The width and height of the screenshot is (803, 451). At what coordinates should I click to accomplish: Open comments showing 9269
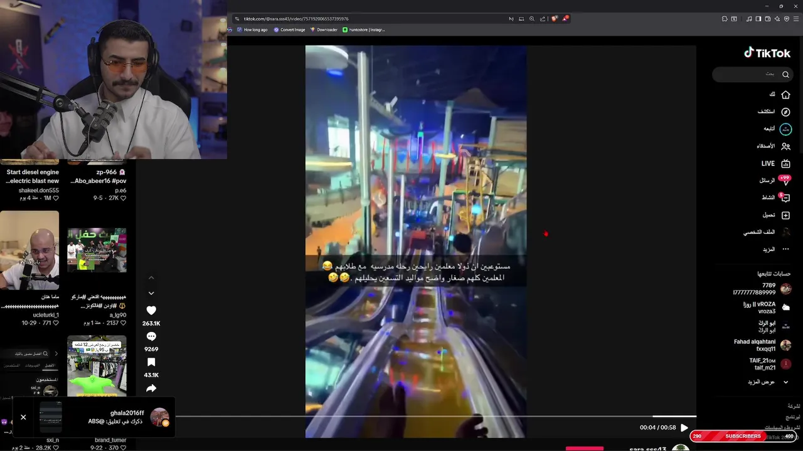[x=151, y=336]
